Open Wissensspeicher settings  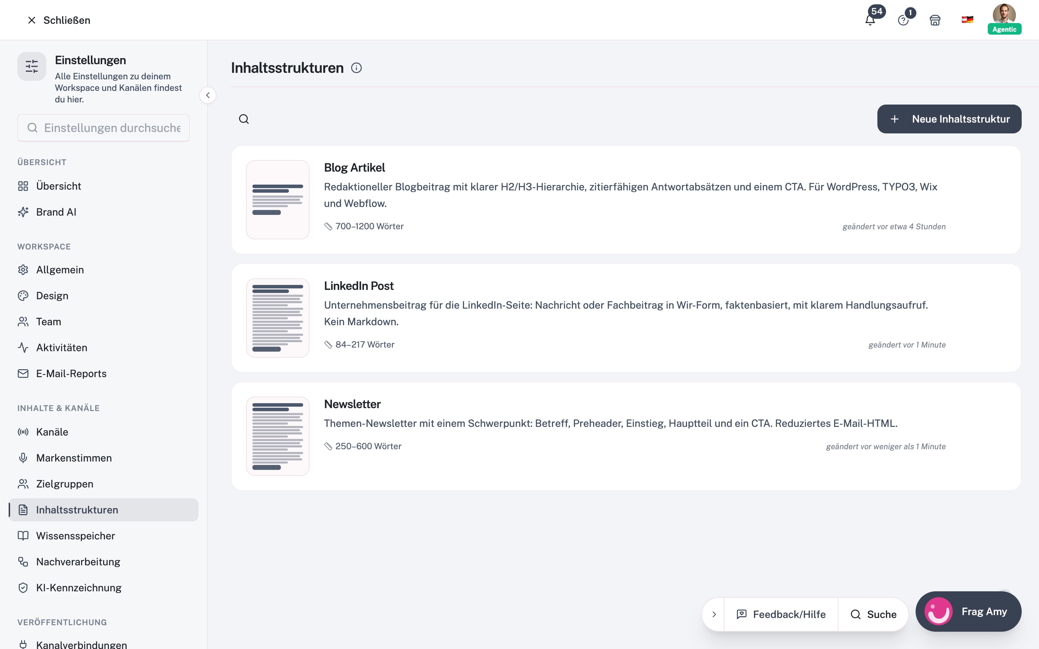[104, 536]
